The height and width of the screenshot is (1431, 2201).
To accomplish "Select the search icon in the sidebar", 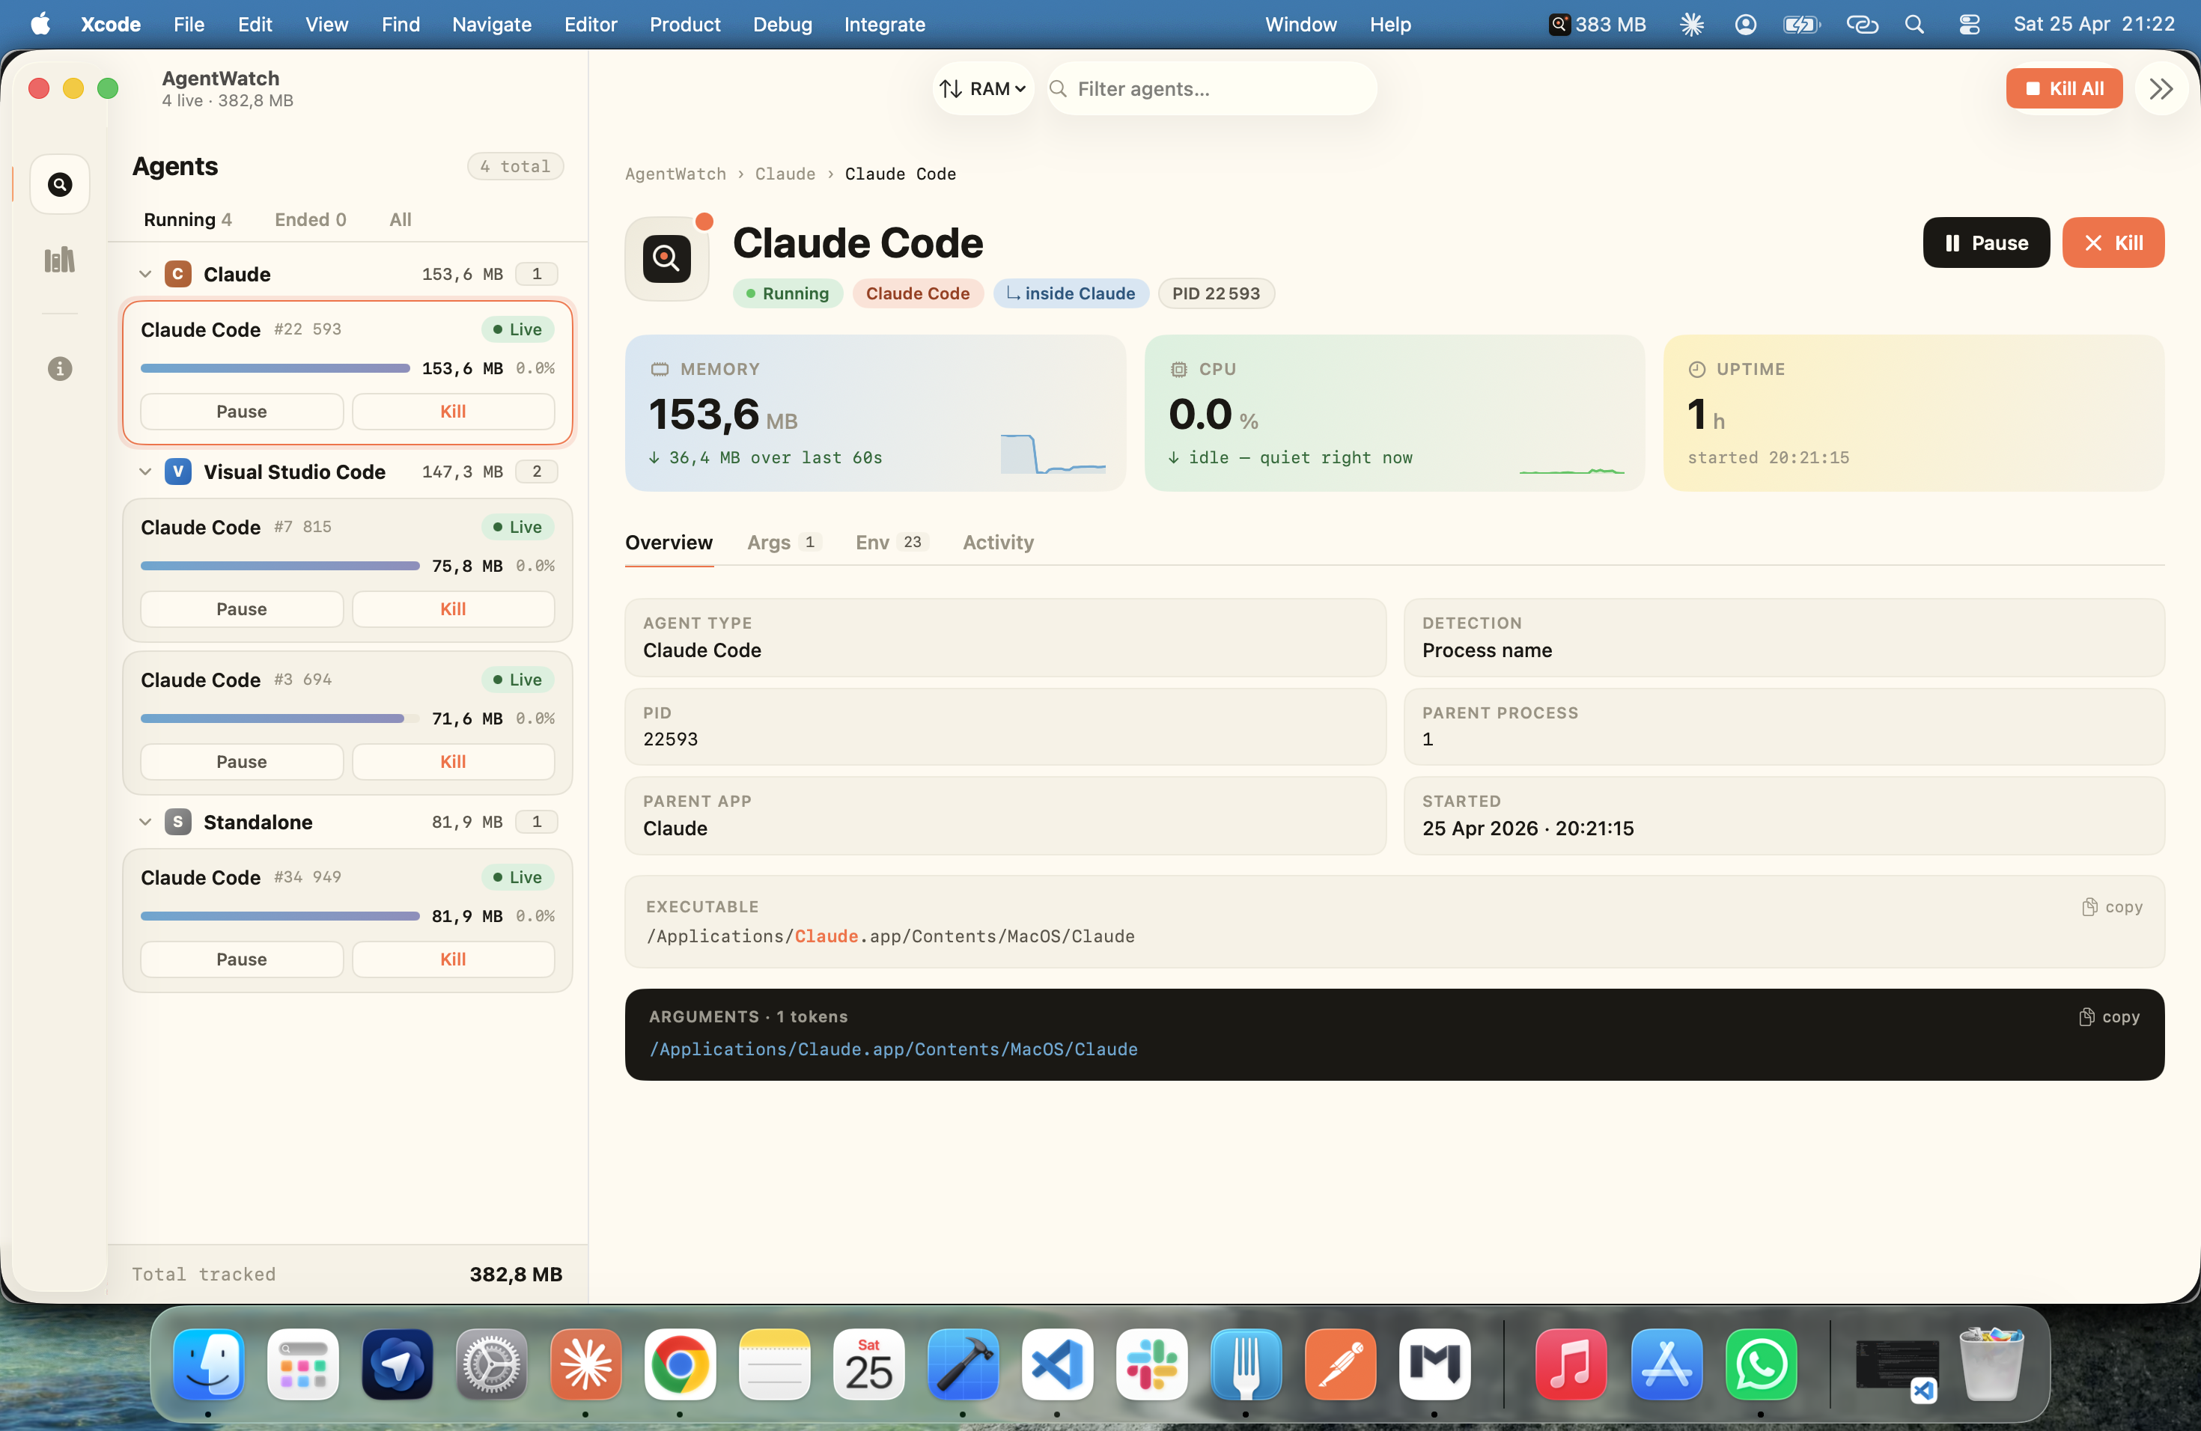I will click(59, 184).
